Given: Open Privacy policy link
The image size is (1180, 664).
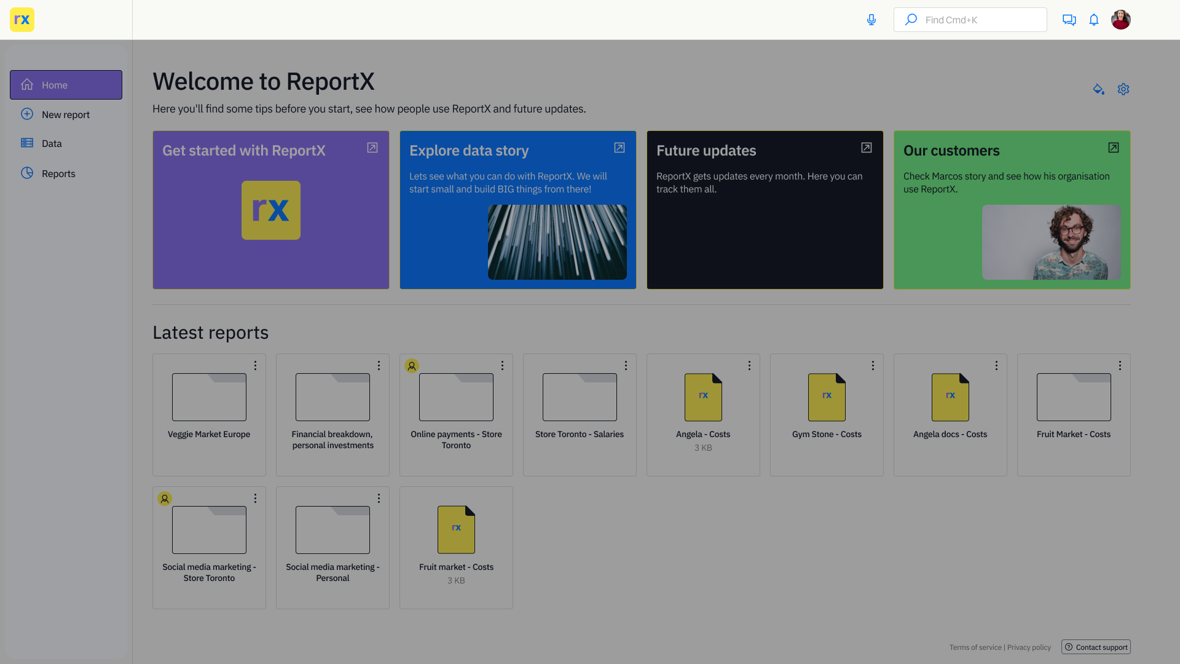Looking at the screenshot, I should [x=1029, y=647].
